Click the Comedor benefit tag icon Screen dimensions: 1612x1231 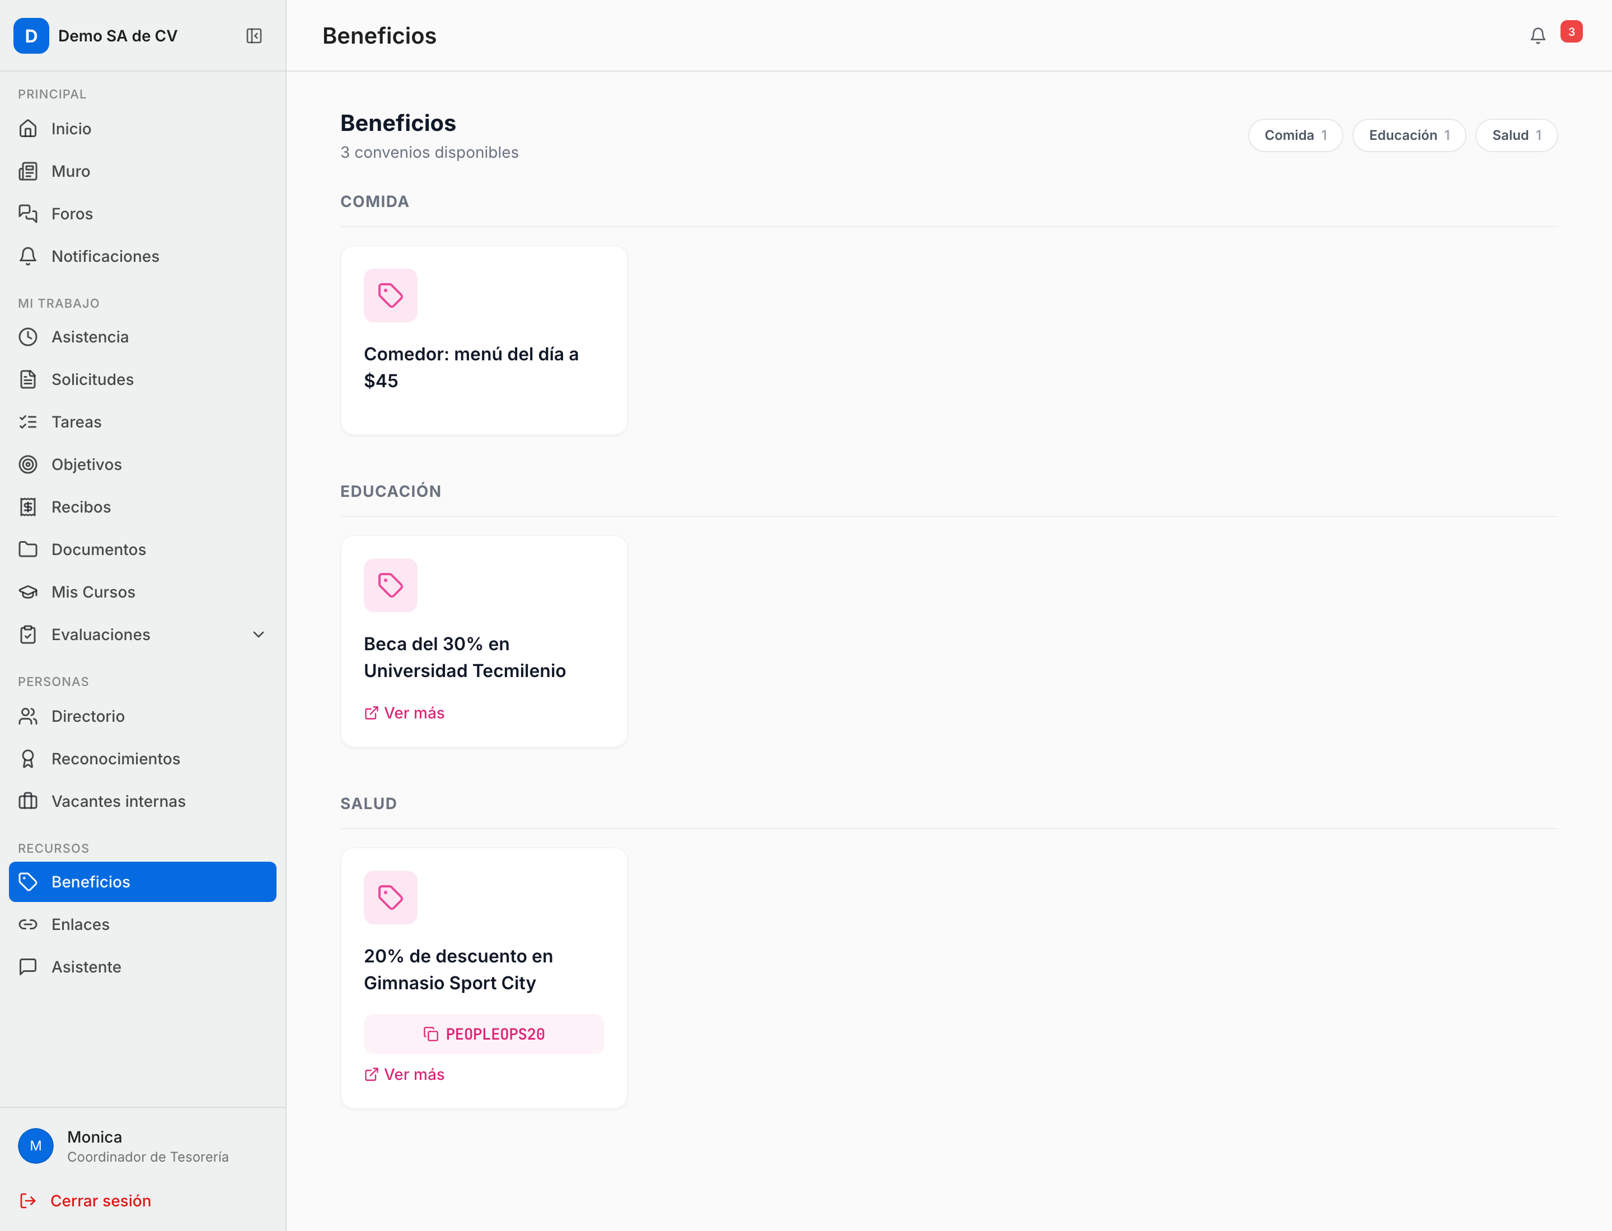(391, 295)
